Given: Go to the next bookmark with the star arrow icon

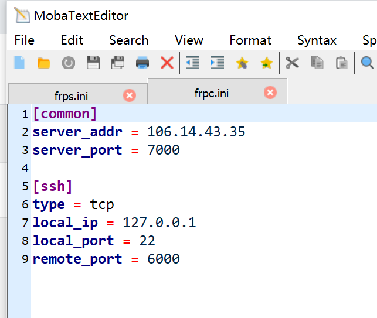Looking at the screenshot, I should (x=267, y=63).
